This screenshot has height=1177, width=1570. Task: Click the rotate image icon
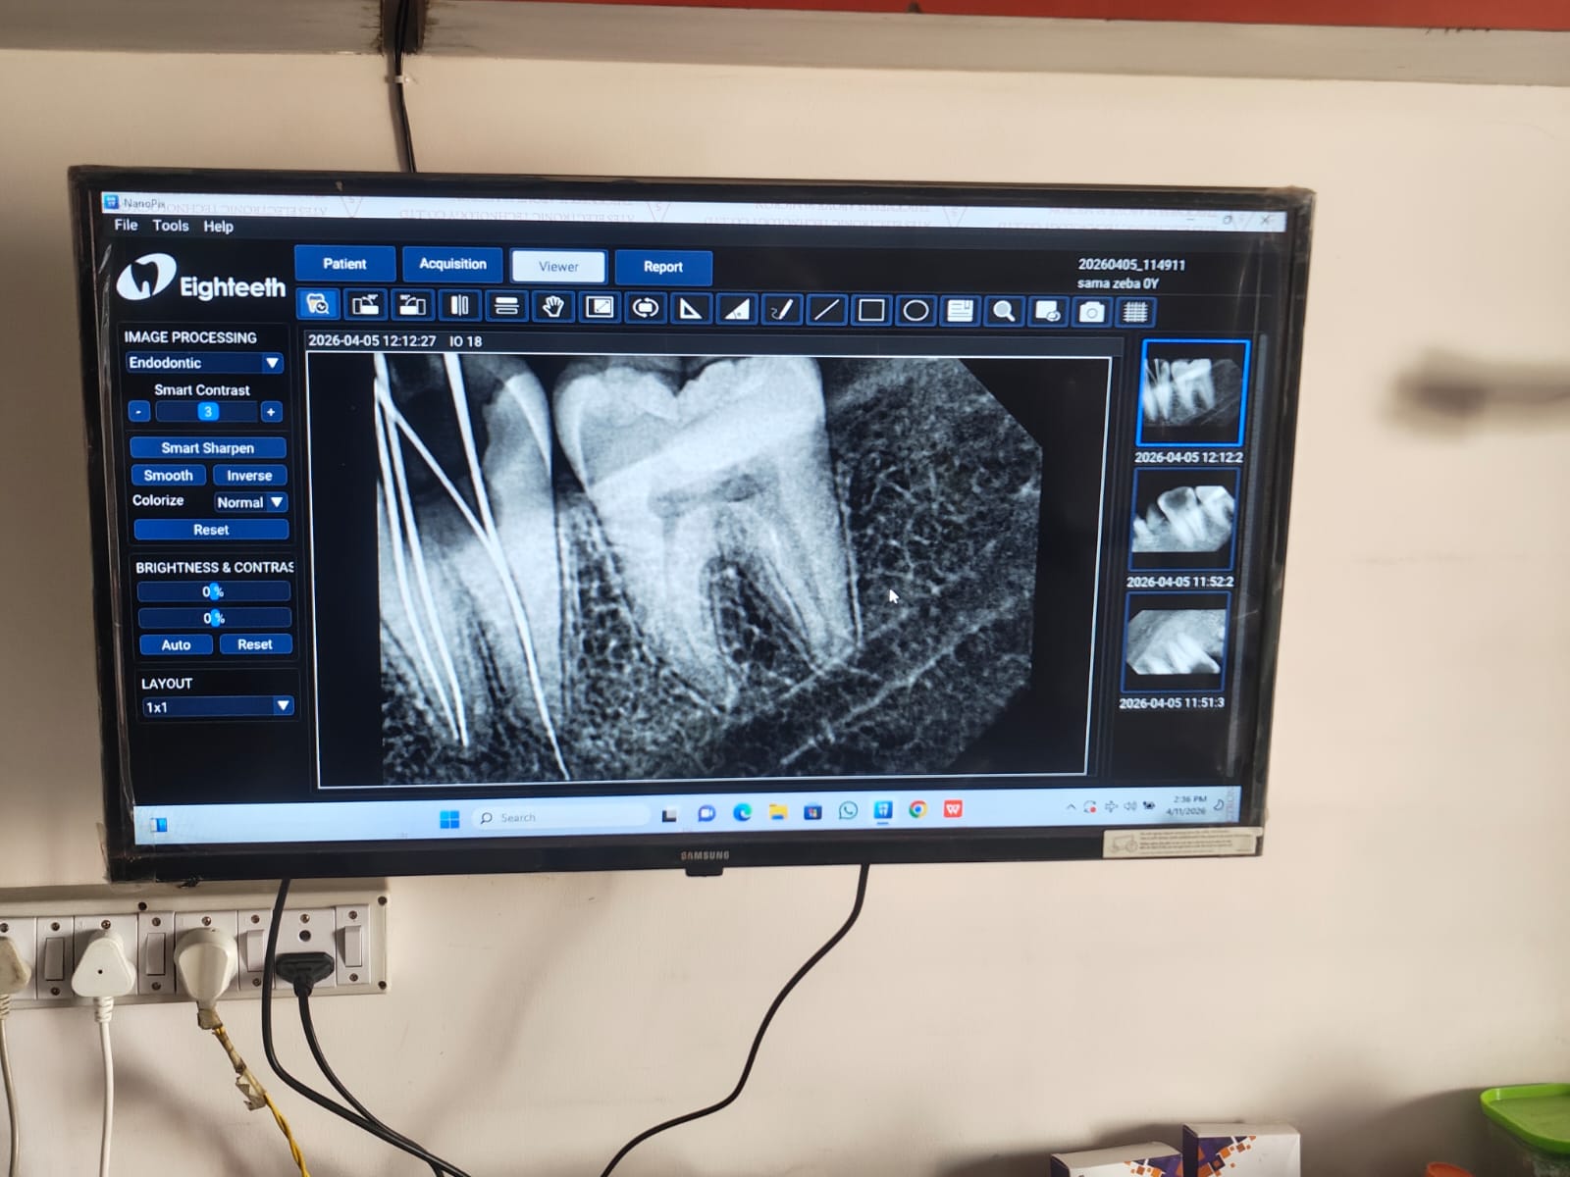click(645, 308)
